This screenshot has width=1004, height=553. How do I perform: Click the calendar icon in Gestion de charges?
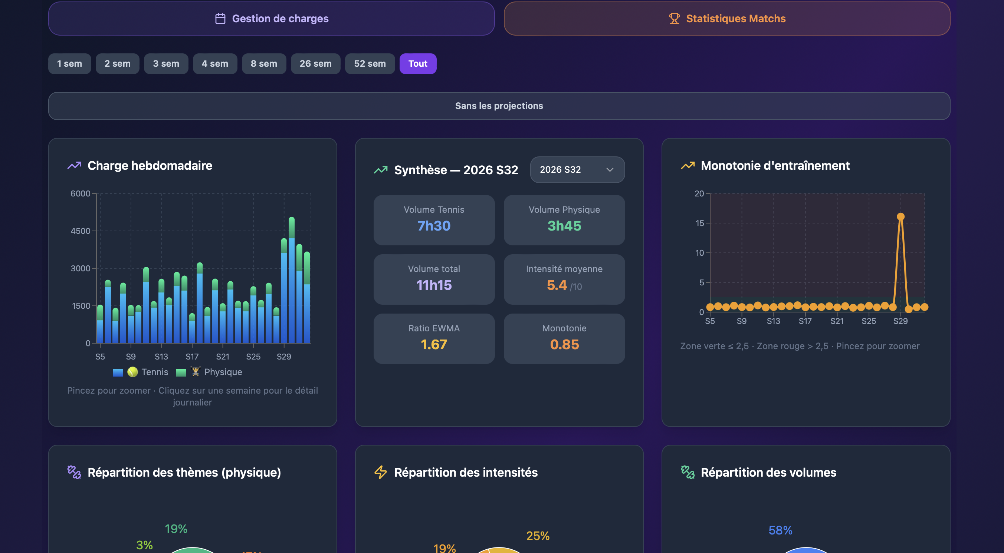pyautogui.click(x=220, y=19)
